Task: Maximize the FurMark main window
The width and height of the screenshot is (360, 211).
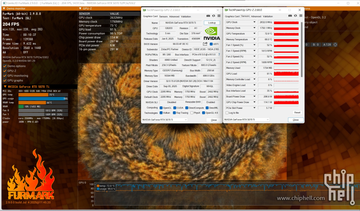Action: pos(348,3)
